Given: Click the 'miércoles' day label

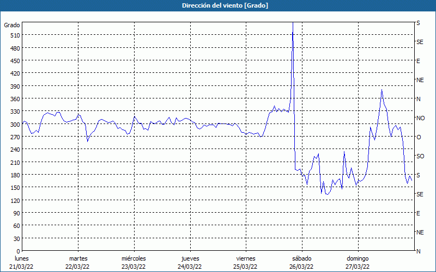Looking at the screenshot, I should pos(134,259).
